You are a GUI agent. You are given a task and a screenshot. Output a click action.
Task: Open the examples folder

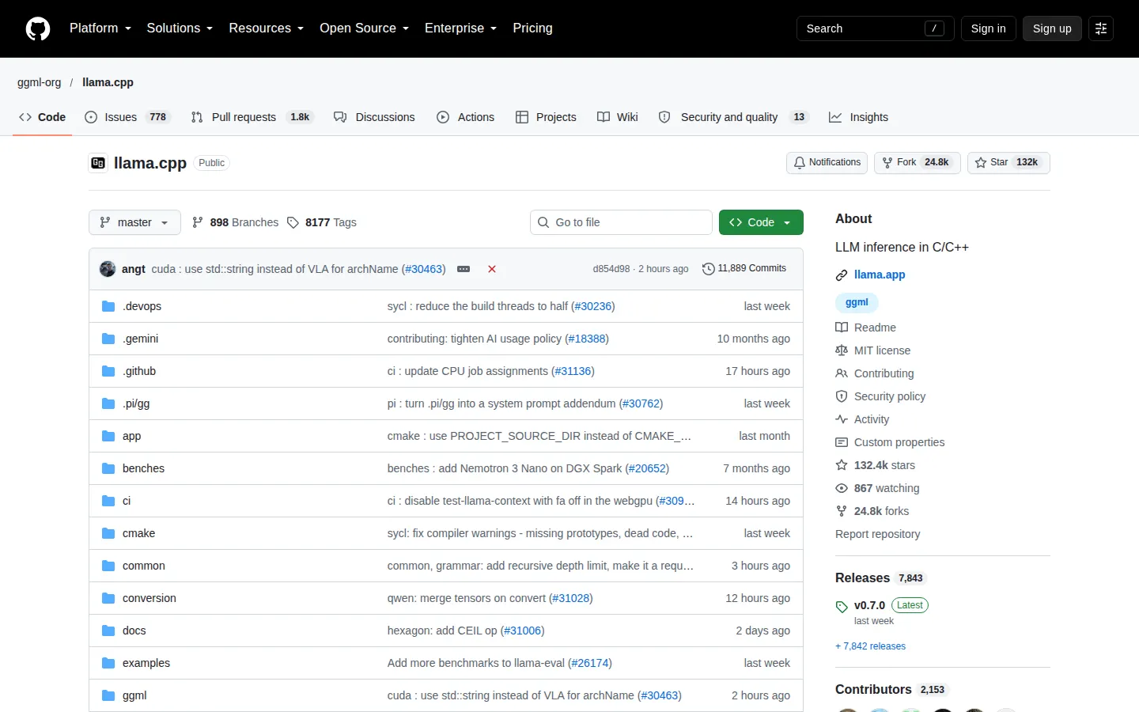(x=146, y=663)
